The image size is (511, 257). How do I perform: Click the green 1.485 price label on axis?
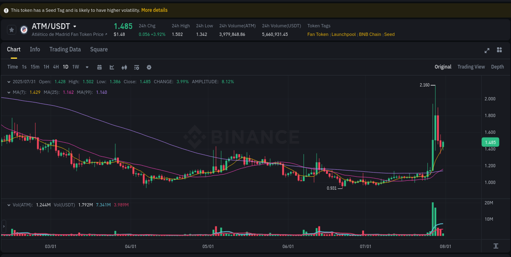tap(490, 142)
